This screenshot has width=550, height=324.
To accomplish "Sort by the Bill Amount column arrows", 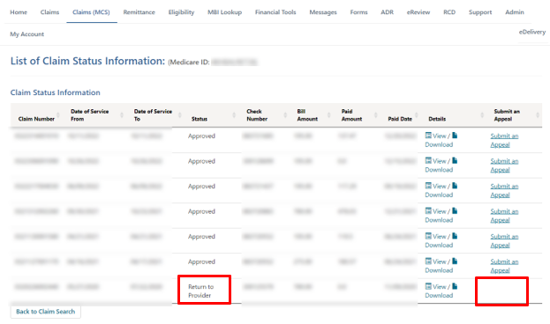I will coord(329,115).
